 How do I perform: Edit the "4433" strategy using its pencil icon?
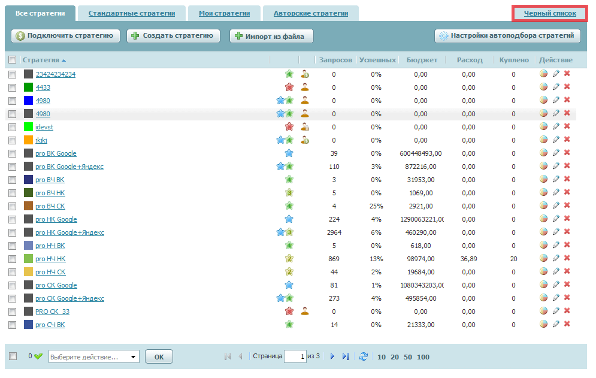(556, 87)
